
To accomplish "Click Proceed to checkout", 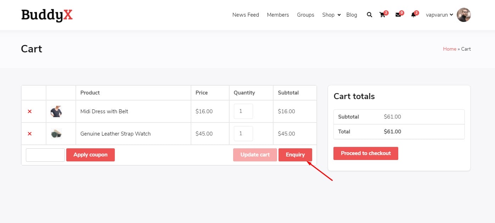I will click(x=366, y=153).
